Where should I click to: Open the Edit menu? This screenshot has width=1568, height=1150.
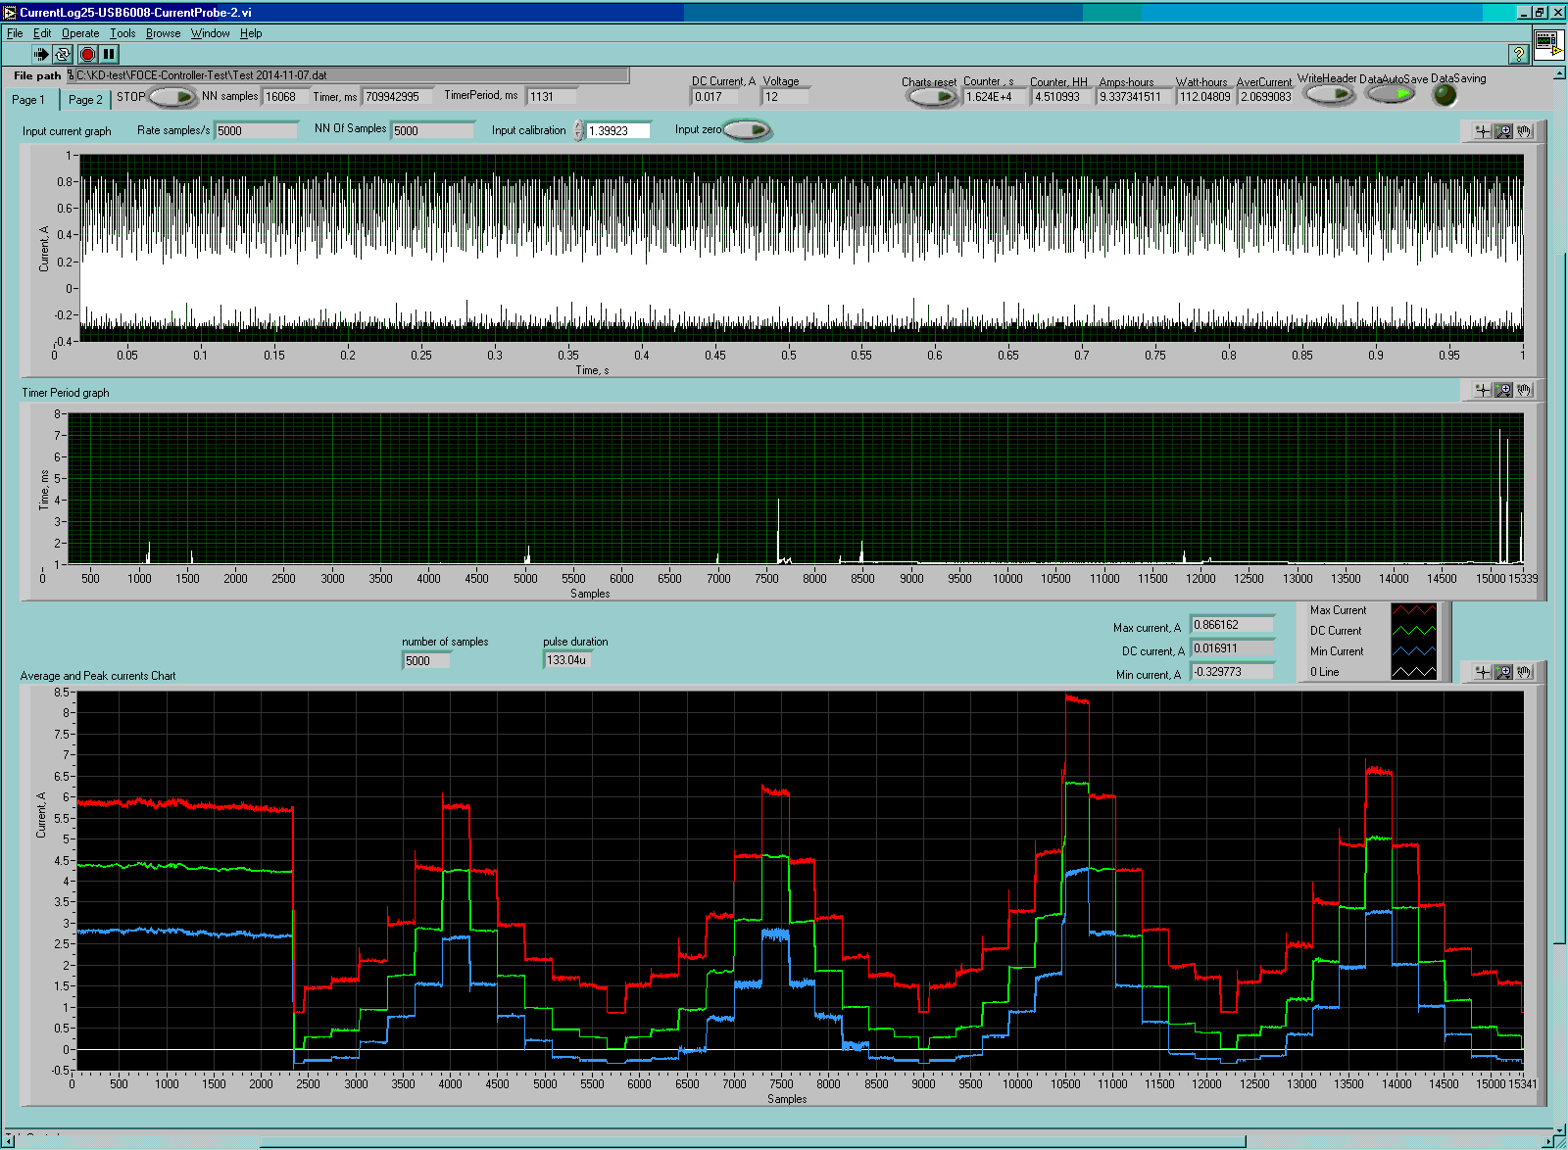(x=42, y=33)
